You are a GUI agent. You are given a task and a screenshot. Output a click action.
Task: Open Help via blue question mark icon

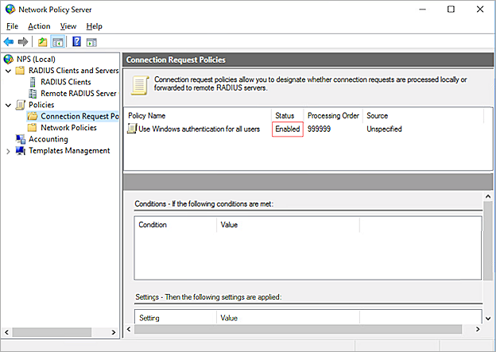(x=76, y=41)
